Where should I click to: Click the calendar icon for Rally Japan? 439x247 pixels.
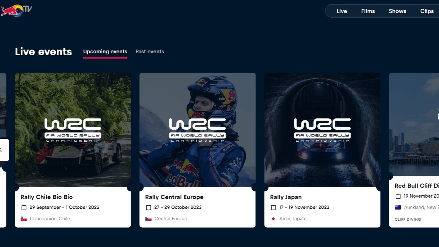click(x=273, y=207)
